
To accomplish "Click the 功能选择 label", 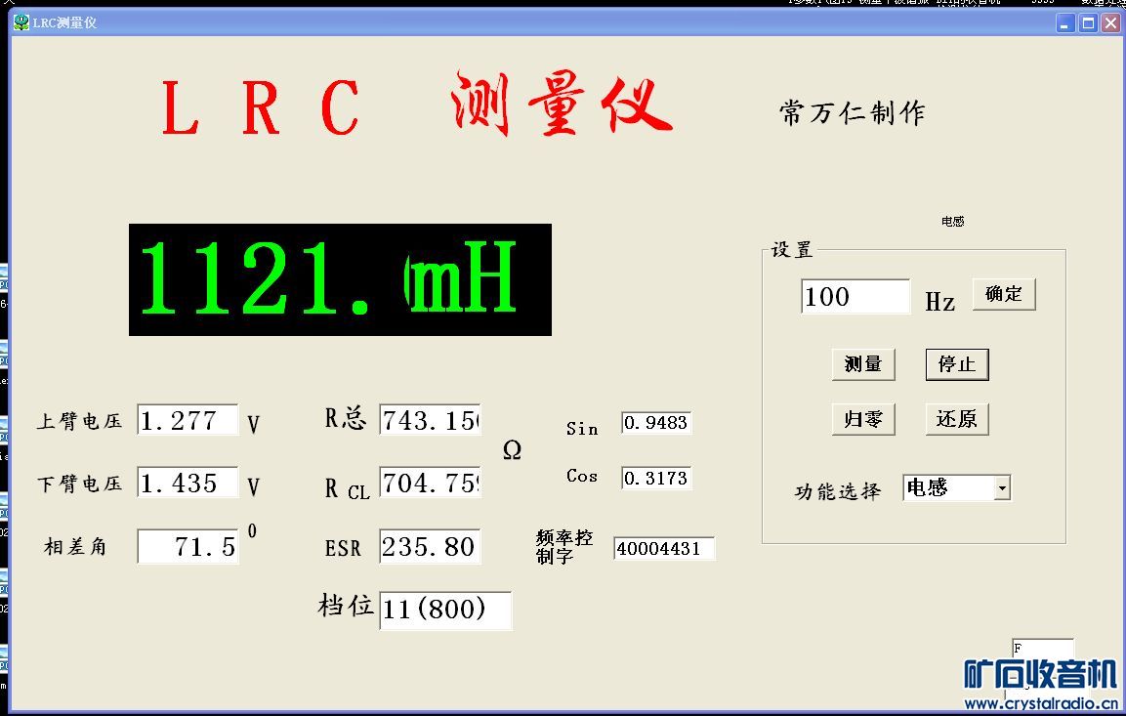I will pyautogui.click(x=837, y=491).
